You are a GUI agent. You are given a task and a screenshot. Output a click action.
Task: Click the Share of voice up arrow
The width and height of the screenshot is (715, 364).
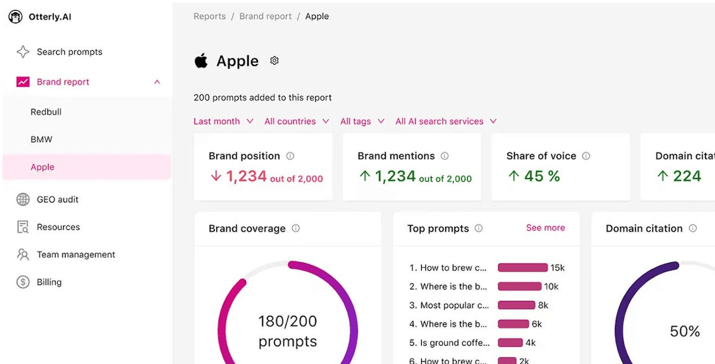point(514,176)
